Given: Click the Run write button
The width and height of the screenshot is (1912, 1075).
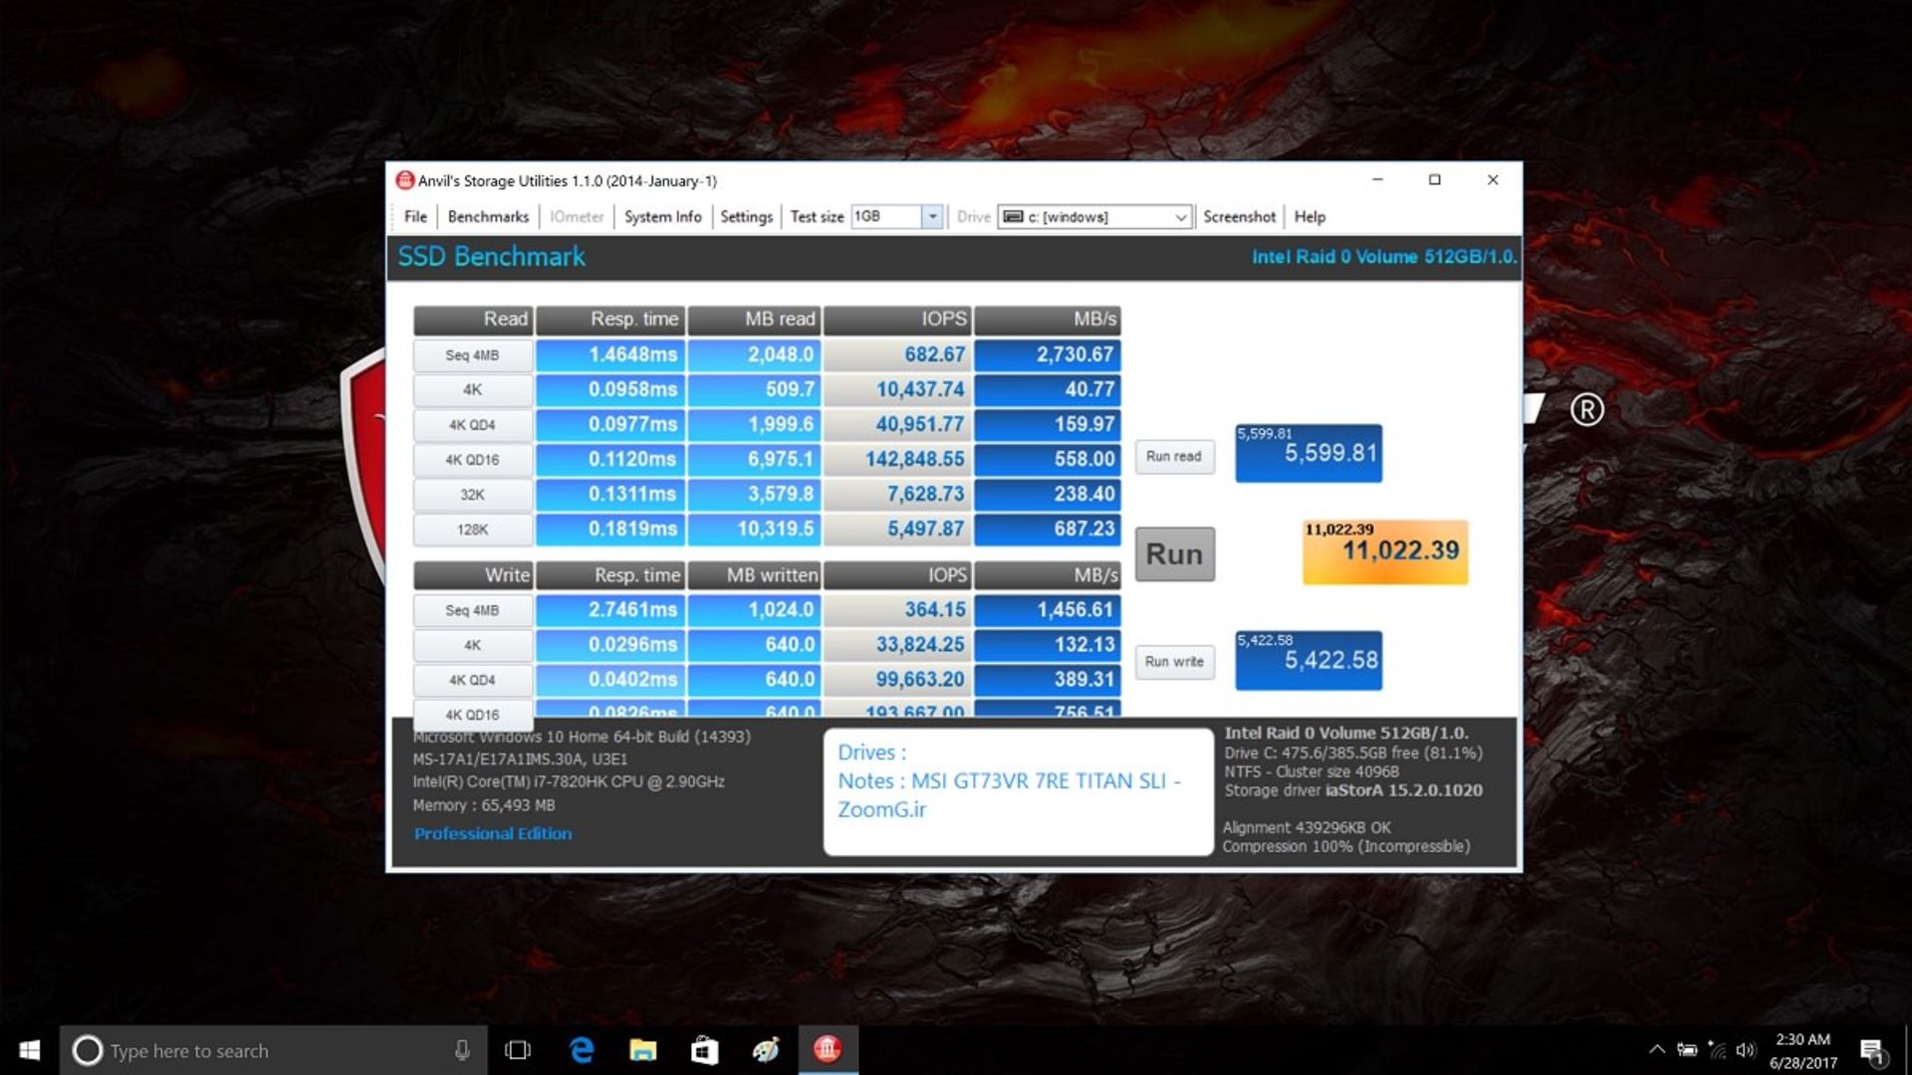Looking at the screenshot, I should (x=1174, y=661).
